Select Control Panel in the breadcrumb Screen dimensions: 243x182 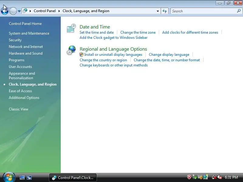click(x=45, y=11)
